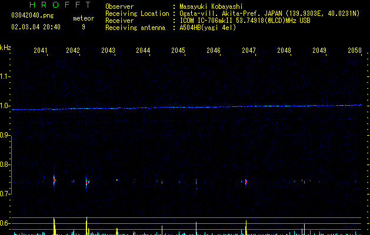Click the meteor echo just after 2042

point(86,182)
